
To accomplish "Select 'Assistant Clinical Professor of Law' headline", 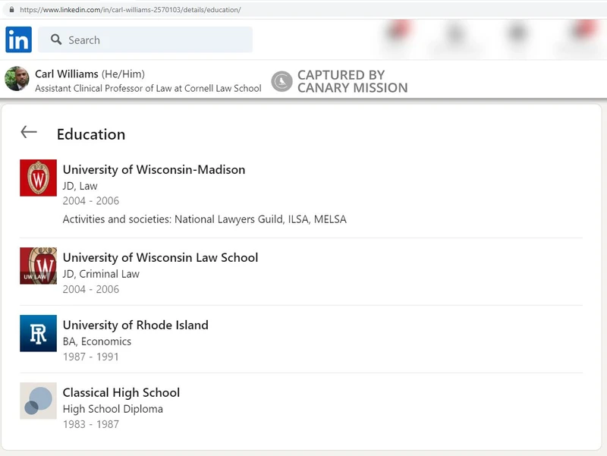I will point(148,88).
